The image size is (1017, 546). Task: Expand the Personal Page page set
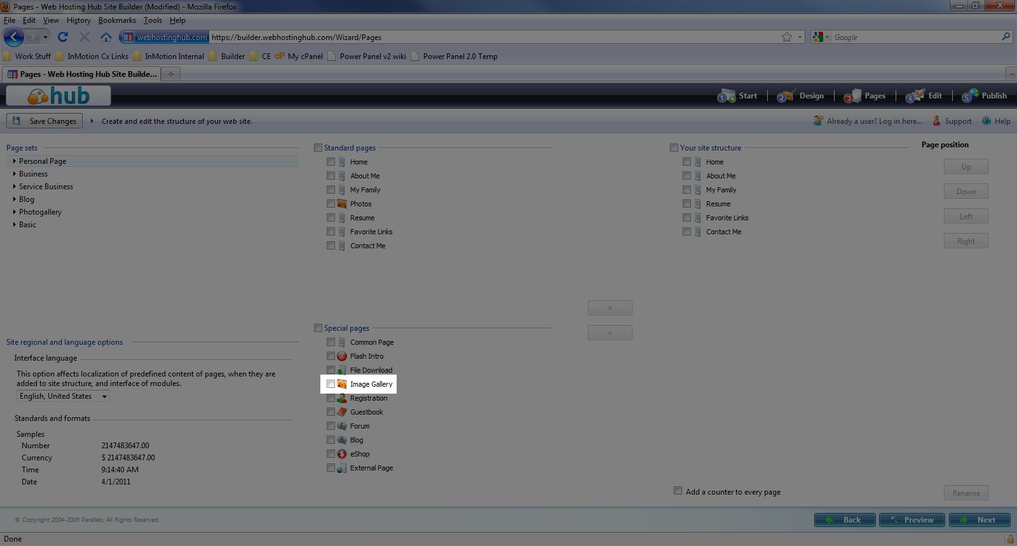coord(15,161)
